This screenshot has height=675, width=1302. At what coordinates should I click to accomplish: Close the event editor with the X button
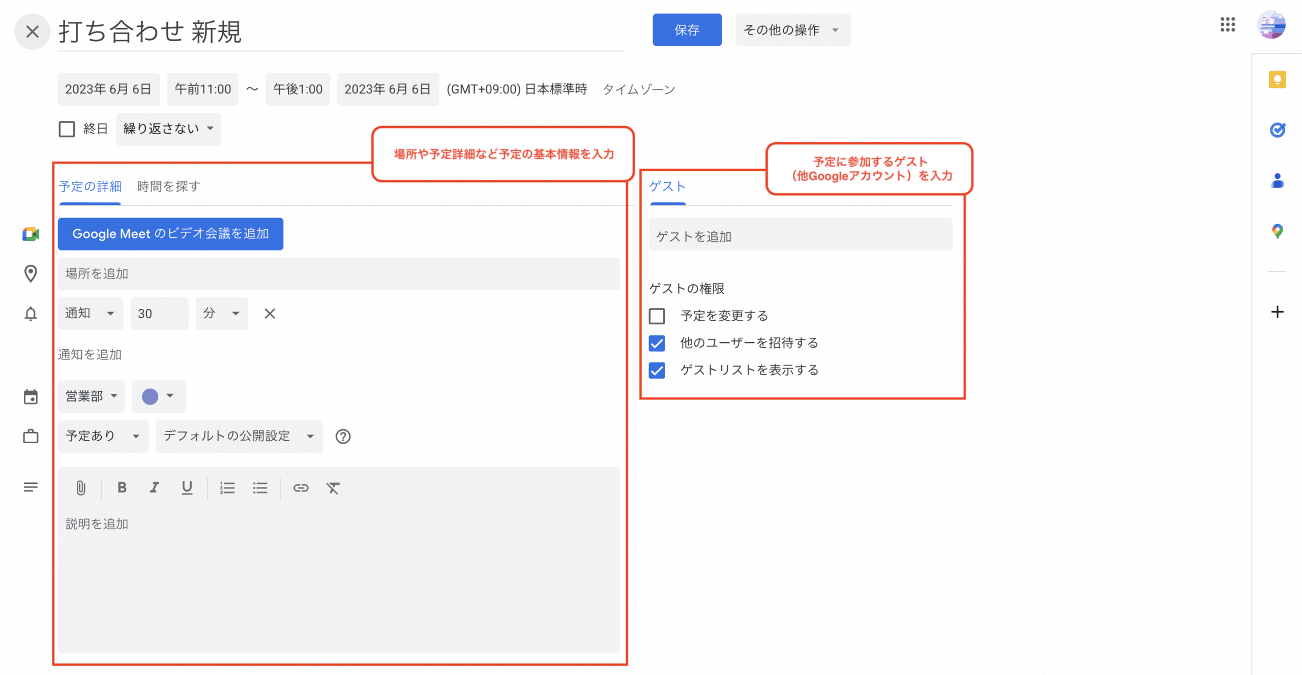[32, 32]
